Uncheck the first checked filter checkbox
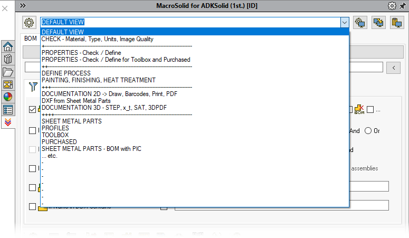The height and width of the screenshot is (238, 409). point(32,109)
